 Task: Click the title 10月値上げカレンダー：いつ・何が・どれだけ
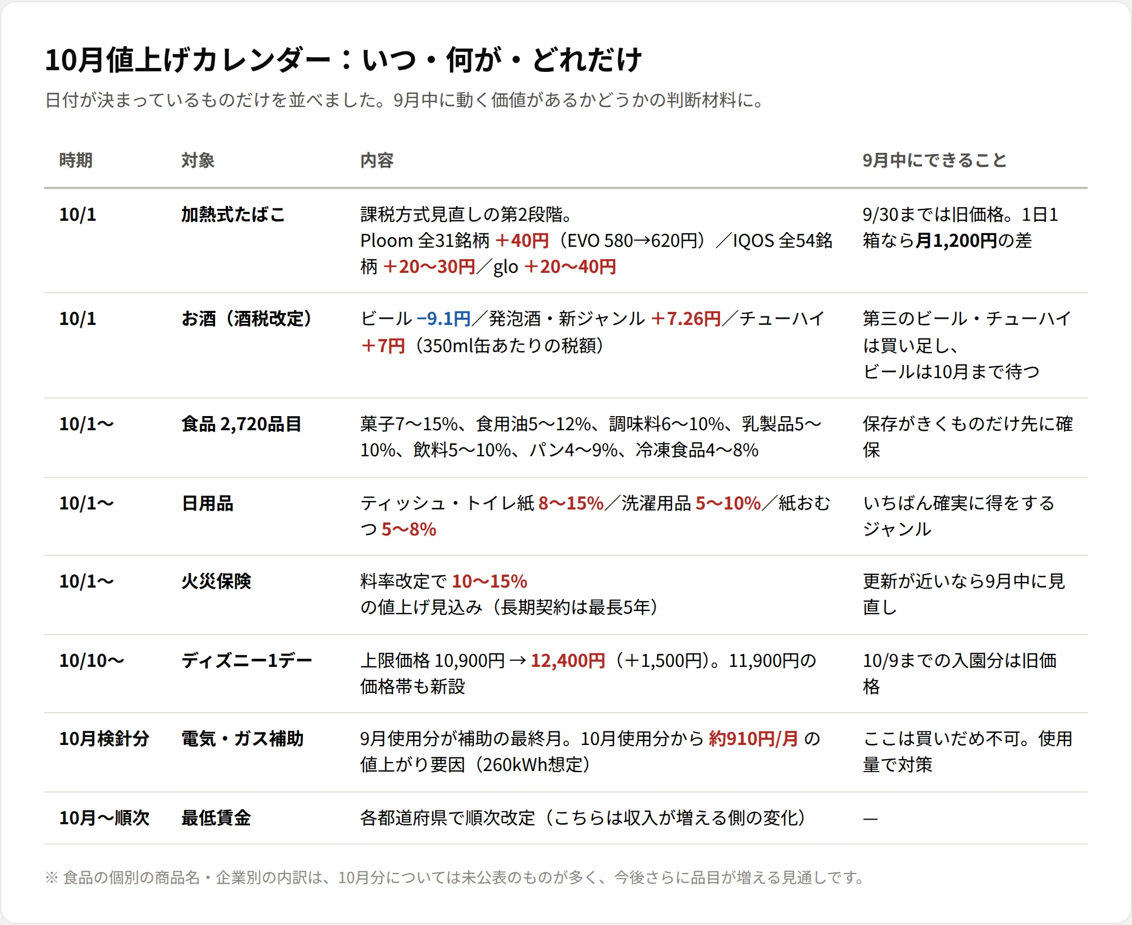click(343, 59)
